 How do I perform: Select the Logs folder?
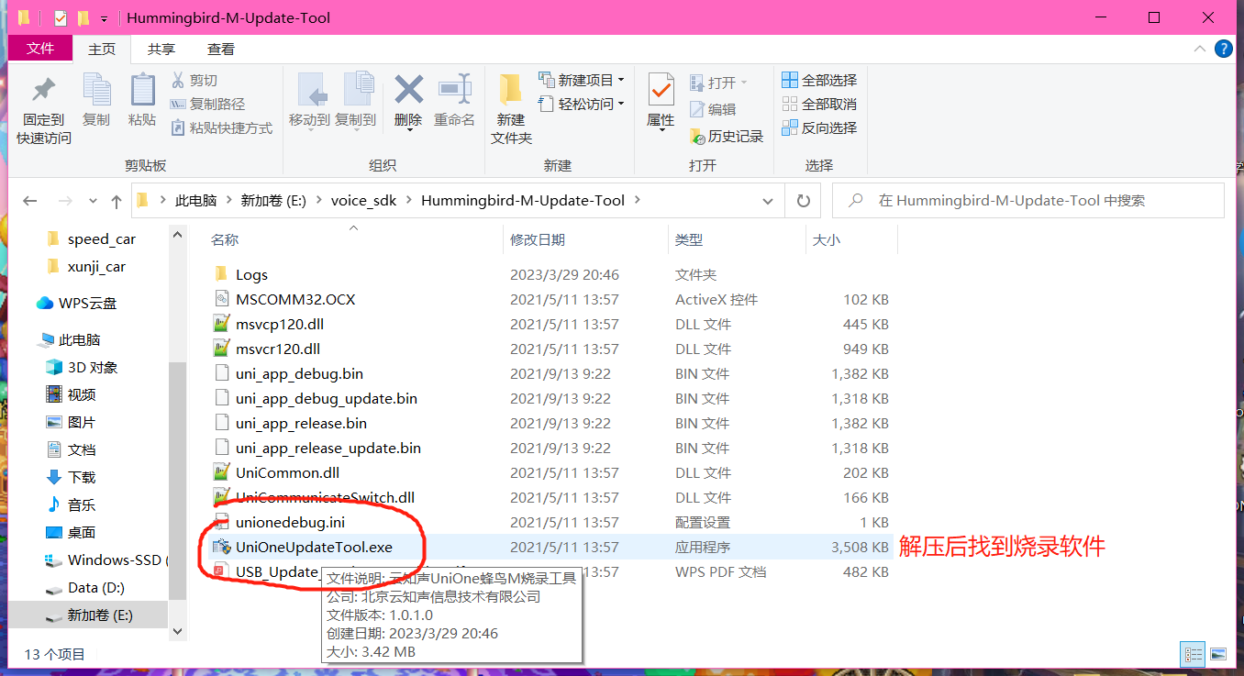tap(251, 274)
